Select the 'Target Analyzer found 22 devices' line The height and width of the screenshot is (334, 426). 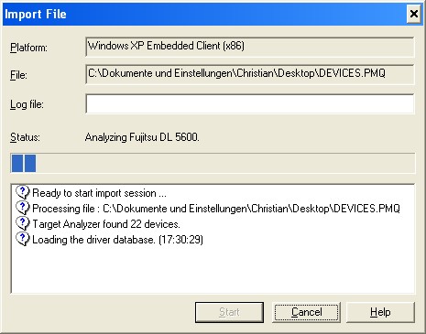pyautogui.click(x=106, y=224)
